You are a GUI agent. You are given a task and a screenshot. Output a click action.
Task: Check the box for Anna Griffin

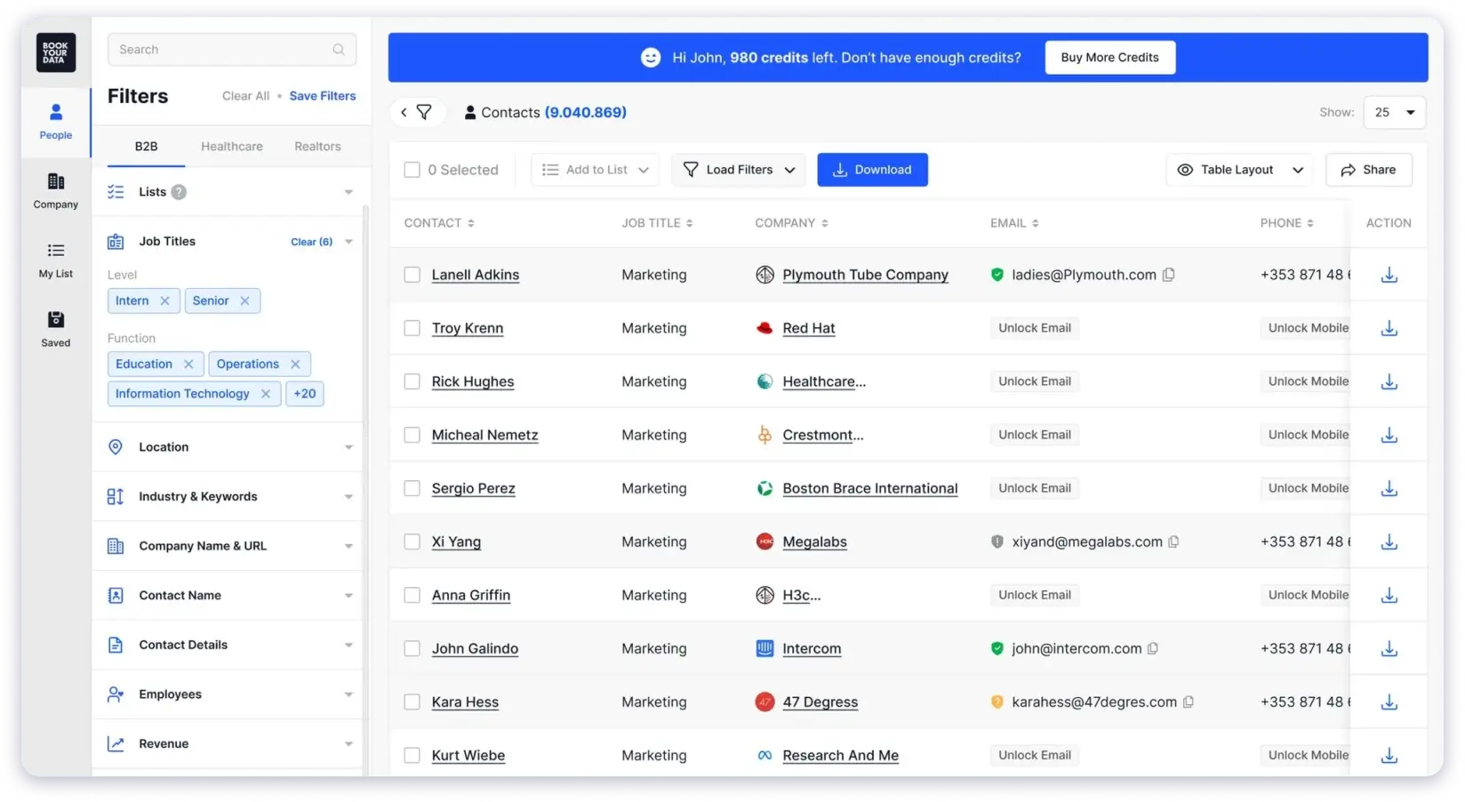(x=412, y=595)
